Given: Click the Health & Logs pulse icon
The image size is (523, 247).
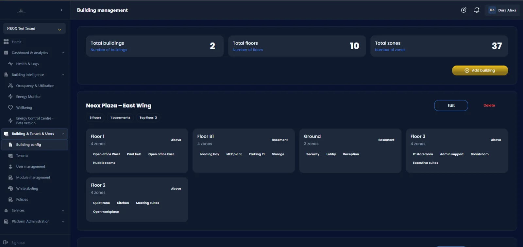Looking at the screenshot, I should [10, 64].
